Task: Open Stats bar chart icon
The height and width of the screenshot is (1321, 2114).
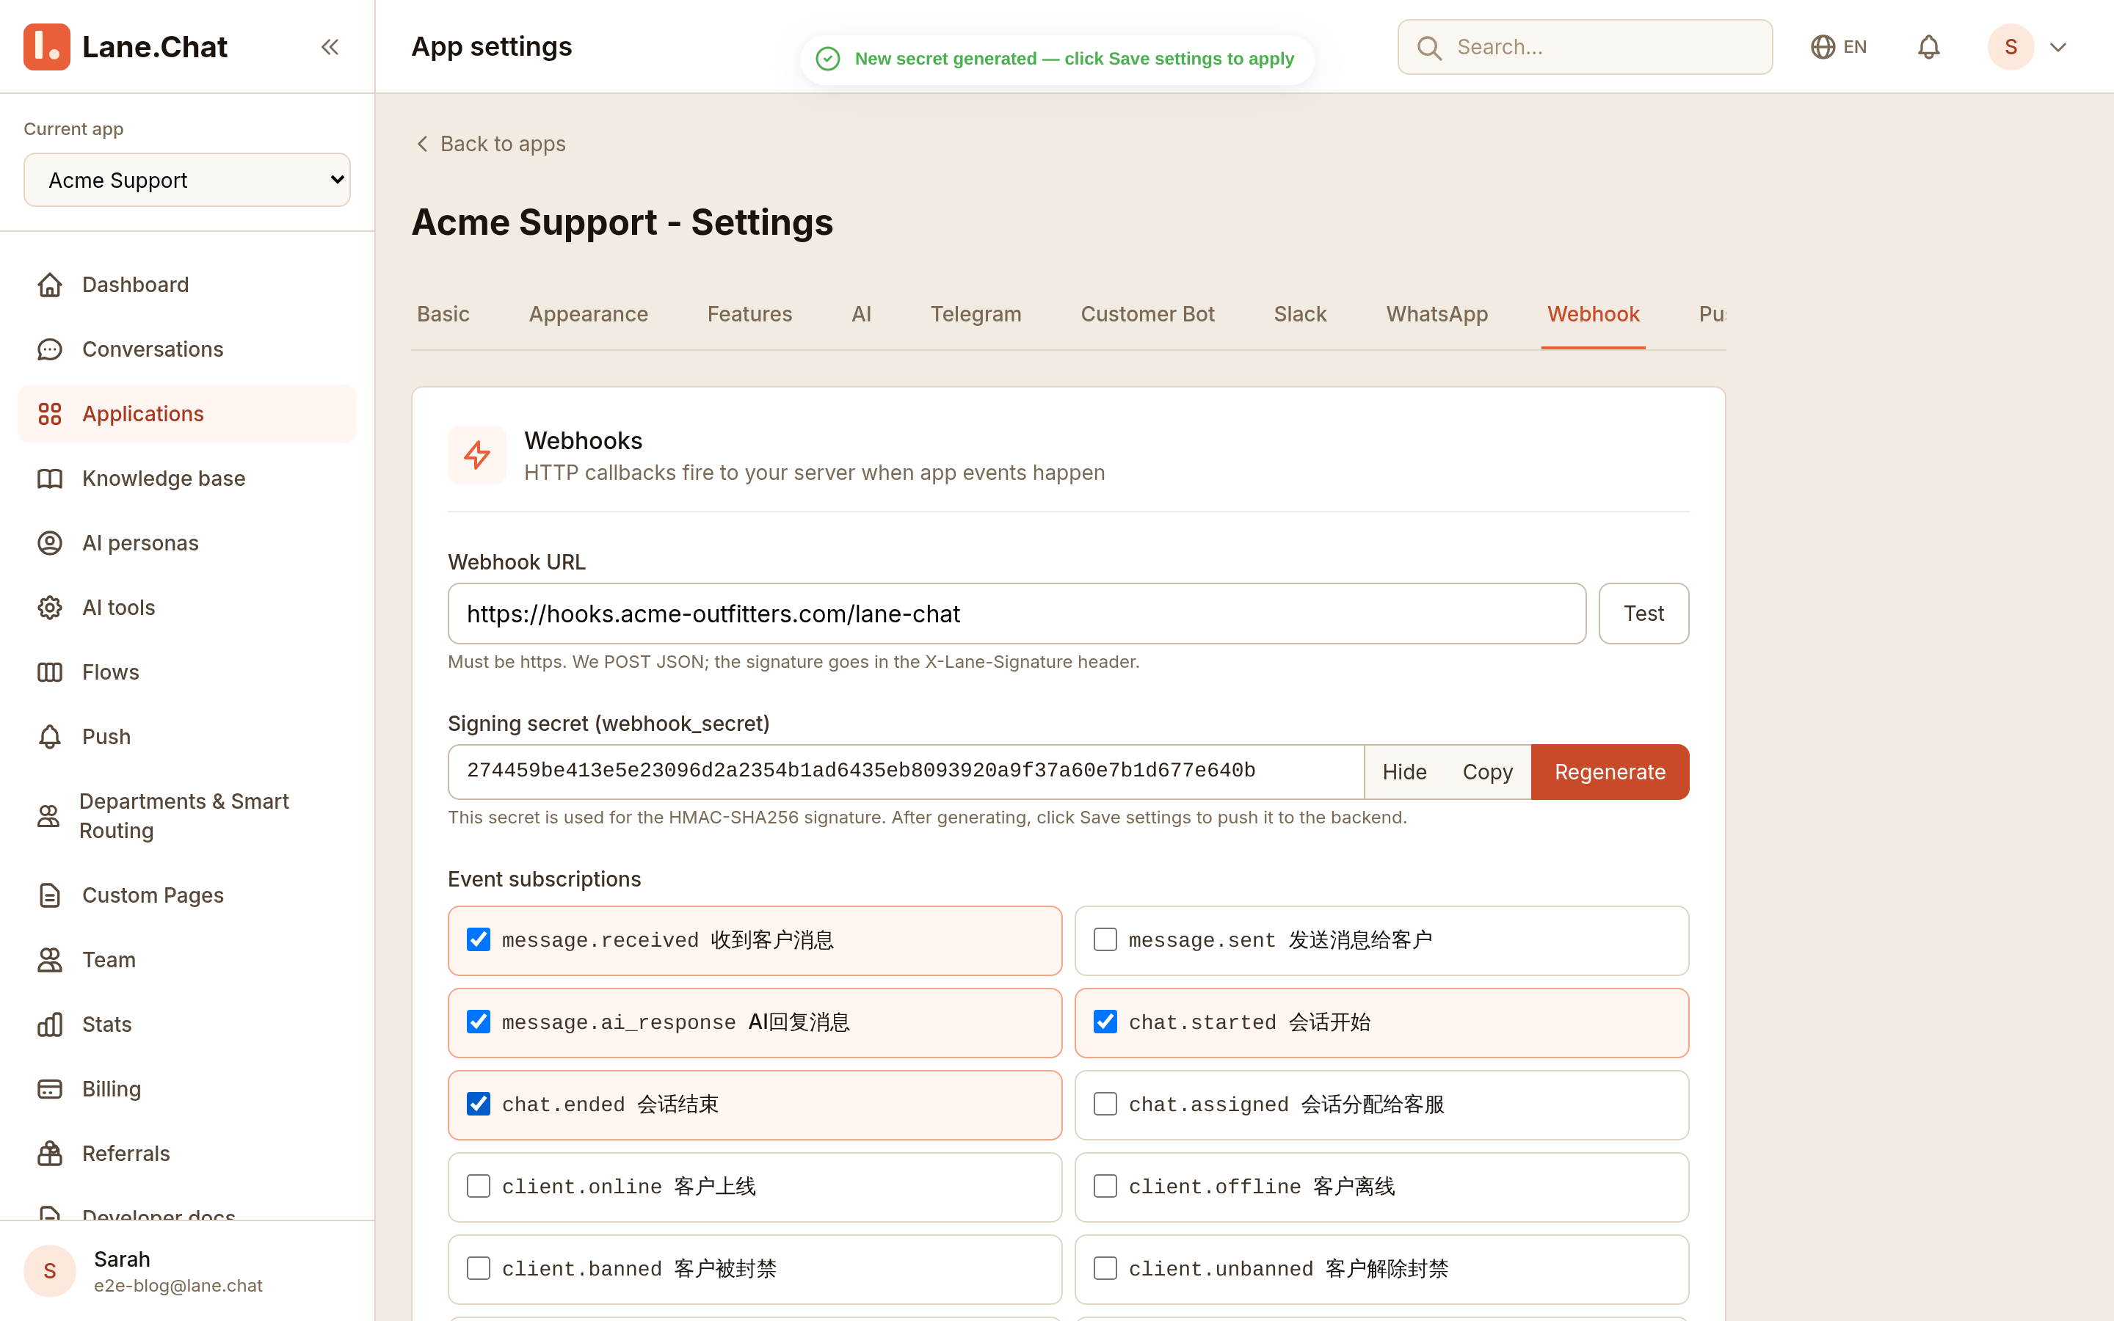Action: 50,1025
